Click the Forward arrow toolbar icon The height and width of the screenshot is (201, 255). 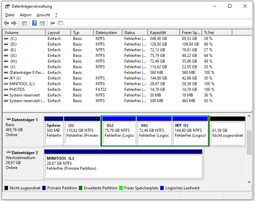14,23
